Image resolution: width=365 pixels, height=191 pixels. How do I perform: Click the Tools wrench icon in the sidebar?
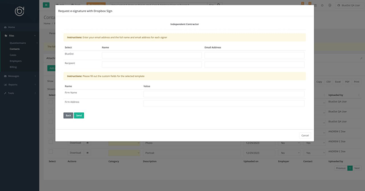click(5, 93)
